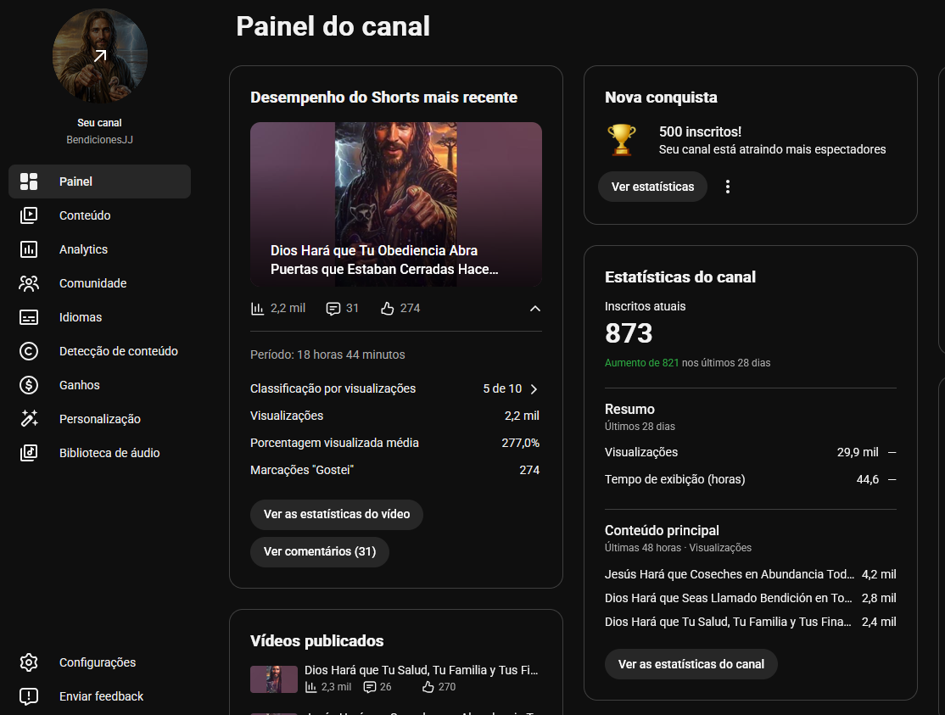
Task: Open the Jesús Hará que Coseches video link
Action: pyautogui.click(x=730, y=574)
